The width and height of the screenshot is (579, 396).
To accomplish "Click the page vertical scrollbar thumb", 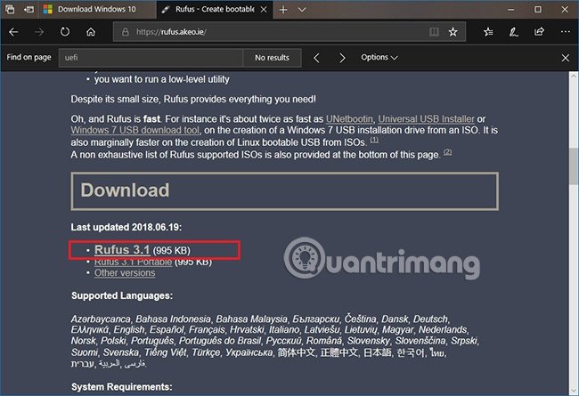I will [574, 166].
